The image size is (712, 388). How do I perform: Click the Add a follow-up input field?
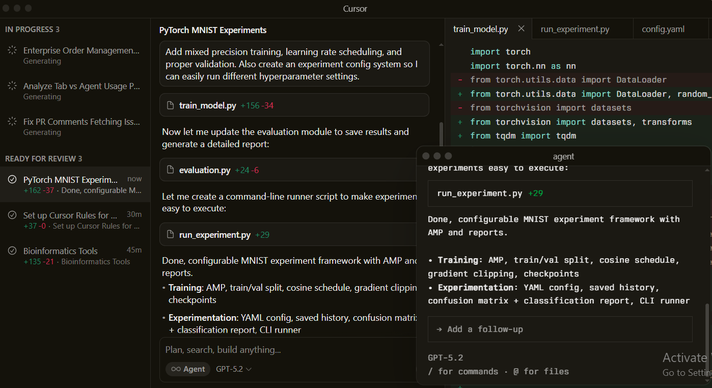[559, 329]
